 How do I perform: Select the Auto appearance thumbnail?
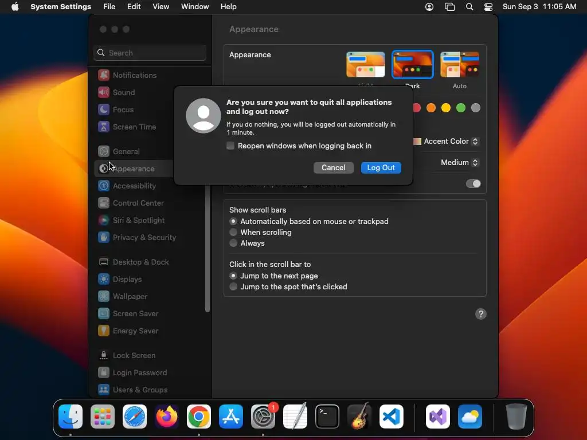[460, 65]
